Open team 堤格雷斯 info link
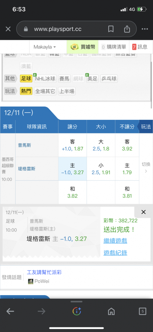The image size is (153, 332). tap(26, 169)
